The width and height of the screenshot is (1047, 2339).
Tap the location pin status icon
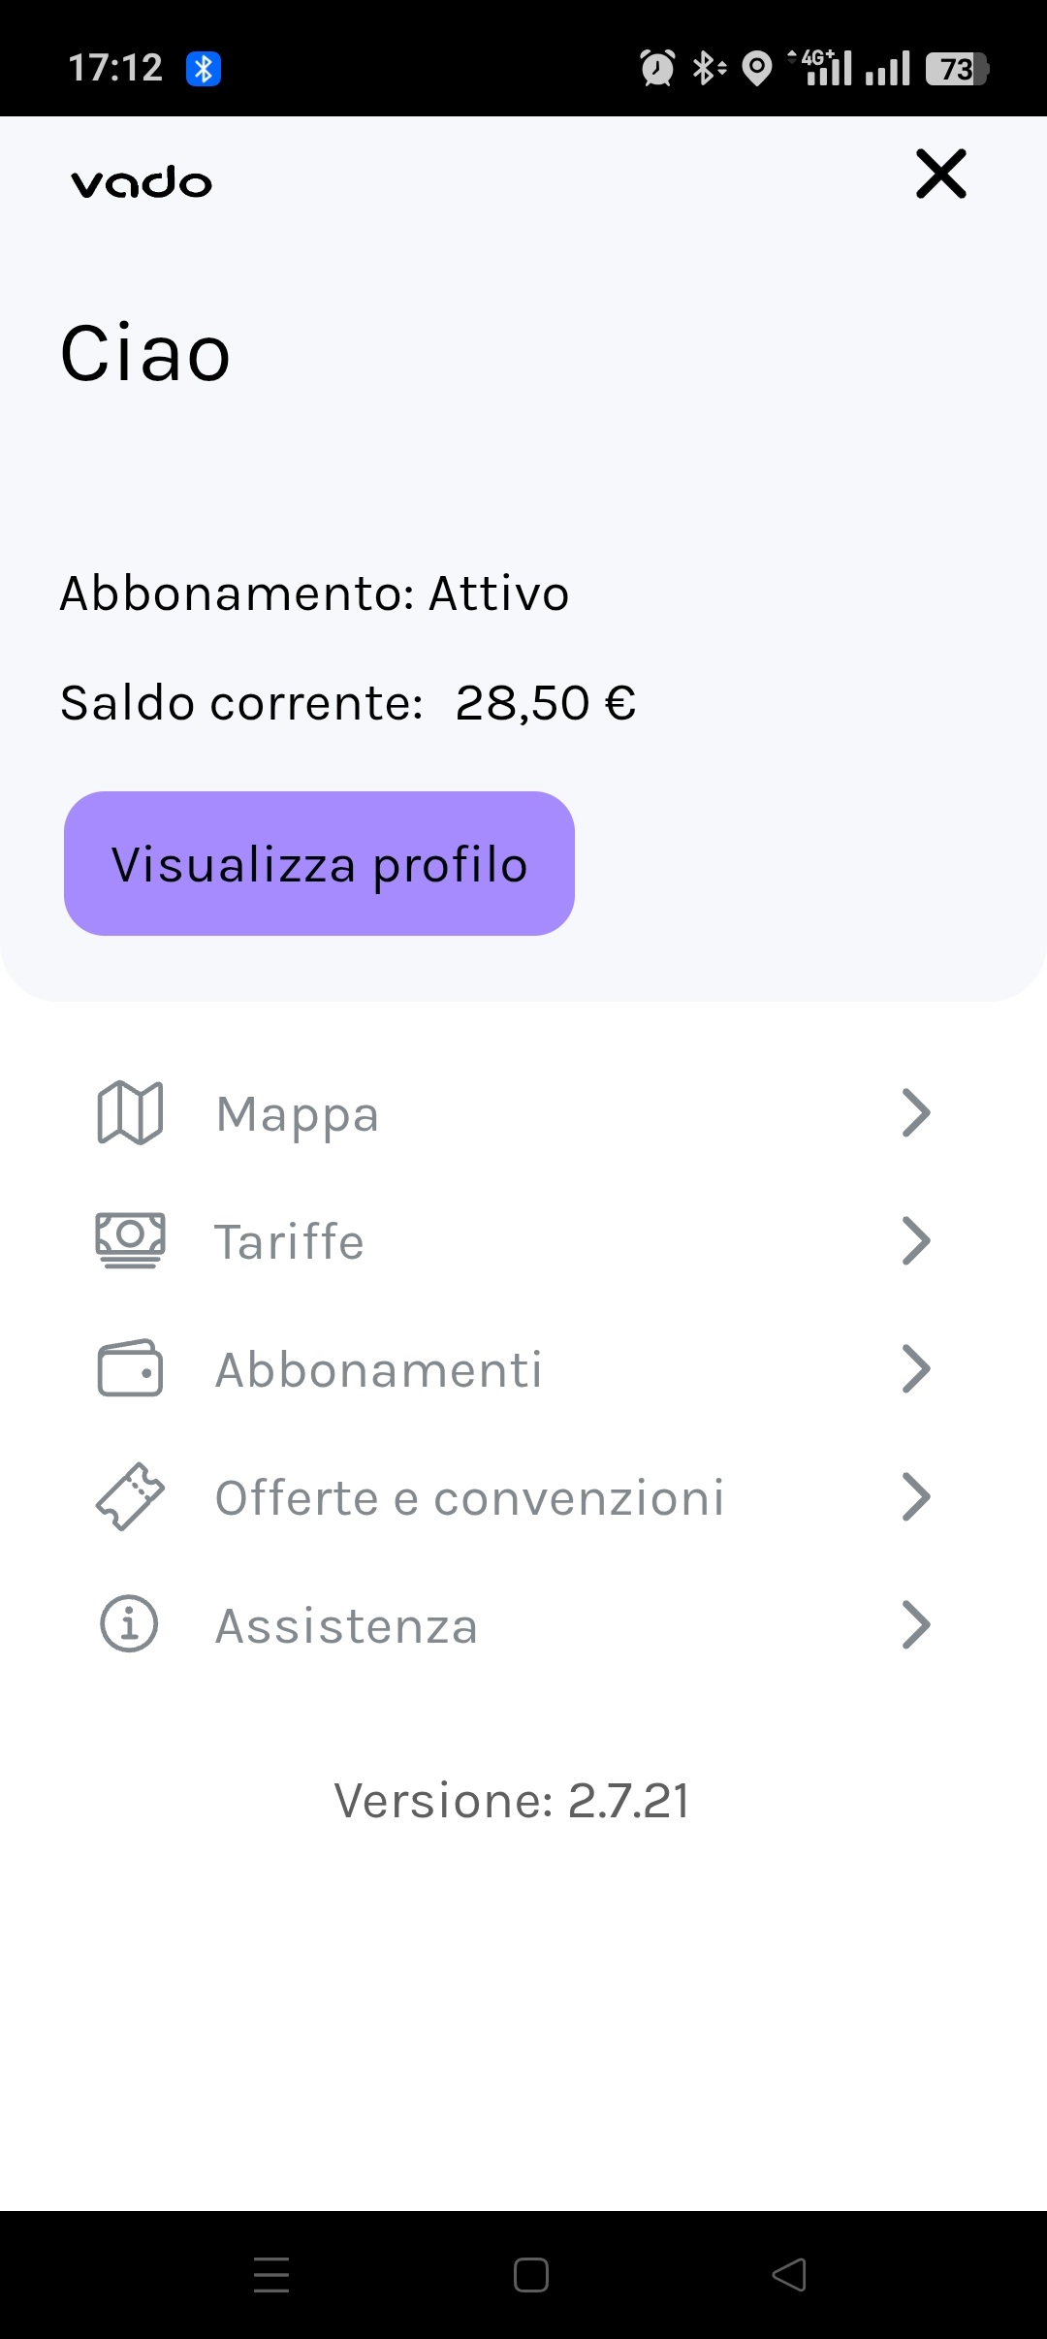pos(757,69)
